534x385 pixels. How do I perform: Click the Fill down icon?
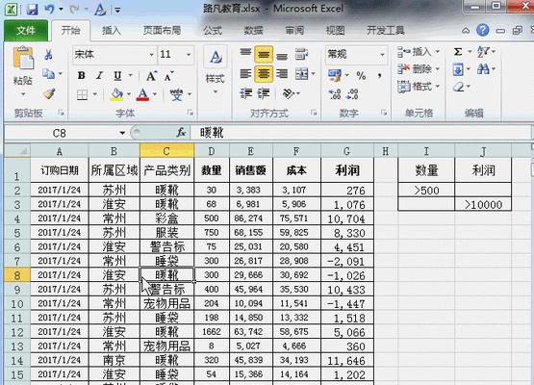tap(458, 70)
